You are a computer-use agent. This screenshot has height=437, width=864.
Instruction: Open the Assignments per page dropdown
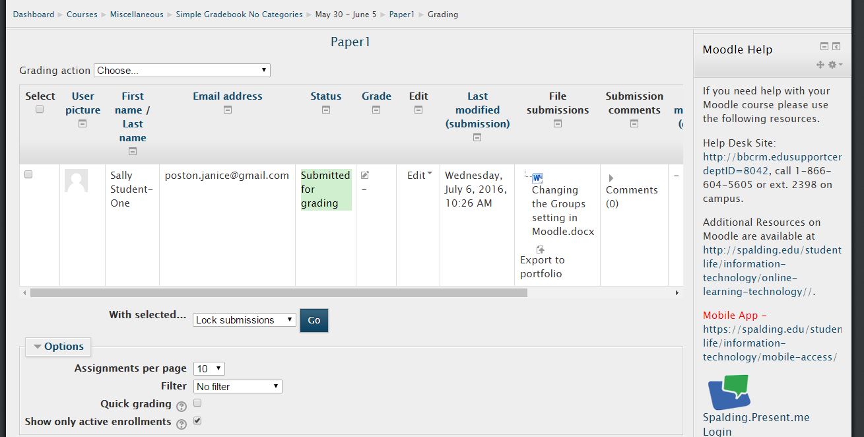209,368
